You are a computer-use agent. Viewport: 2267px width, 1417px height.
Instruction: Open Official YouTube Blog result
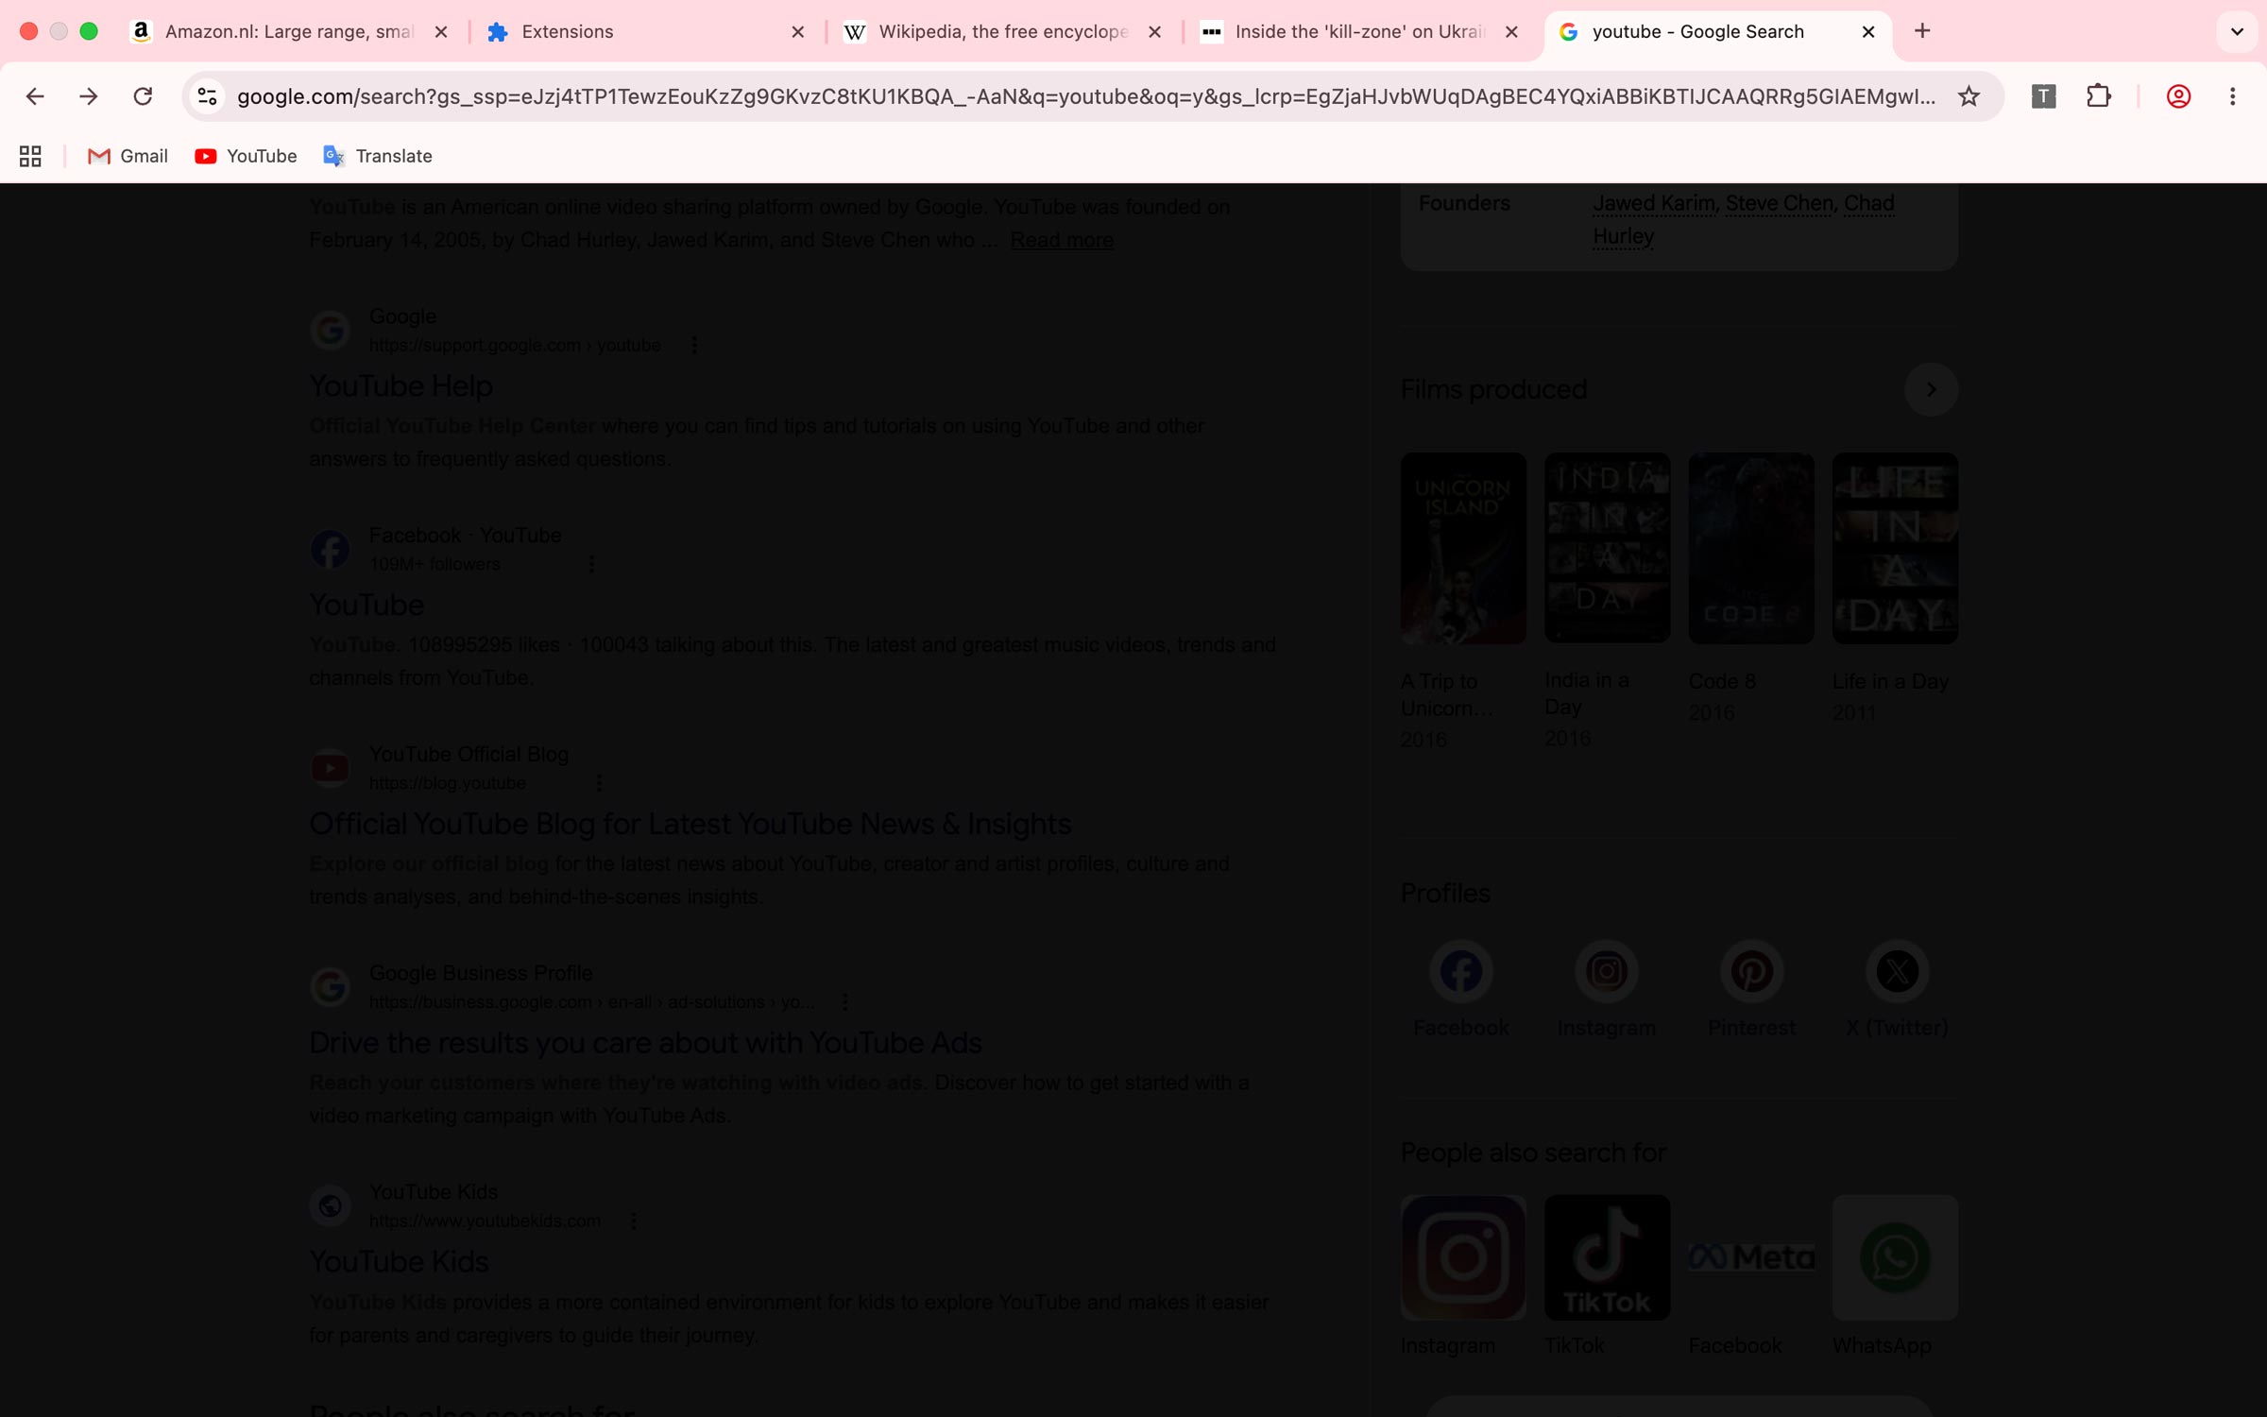click(x=690, y=824)
